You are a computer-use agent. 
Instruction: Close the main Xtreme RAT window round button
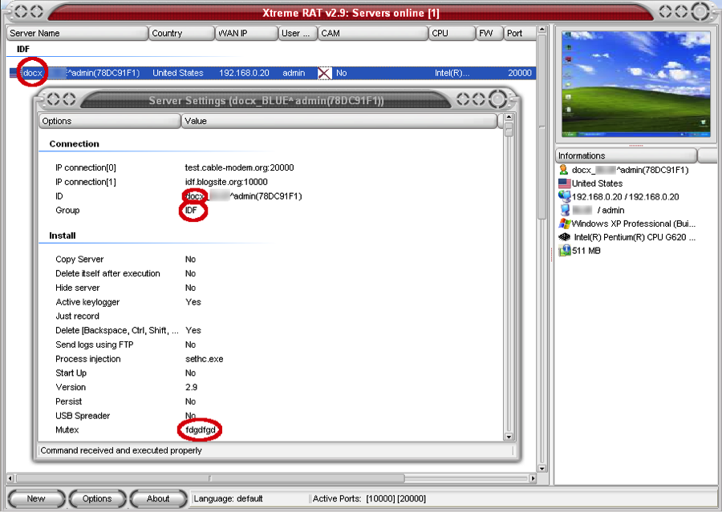[700, 11]
